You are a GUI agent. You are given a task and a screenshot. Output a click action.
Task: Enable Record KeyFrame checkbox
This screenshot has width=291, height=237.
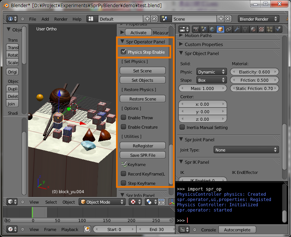(123, 174)
